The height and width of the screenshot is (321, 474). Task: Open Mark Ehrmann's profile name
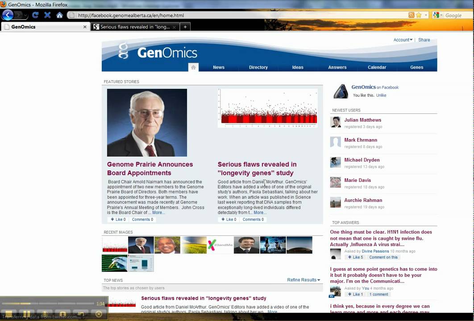click(361, 140)
